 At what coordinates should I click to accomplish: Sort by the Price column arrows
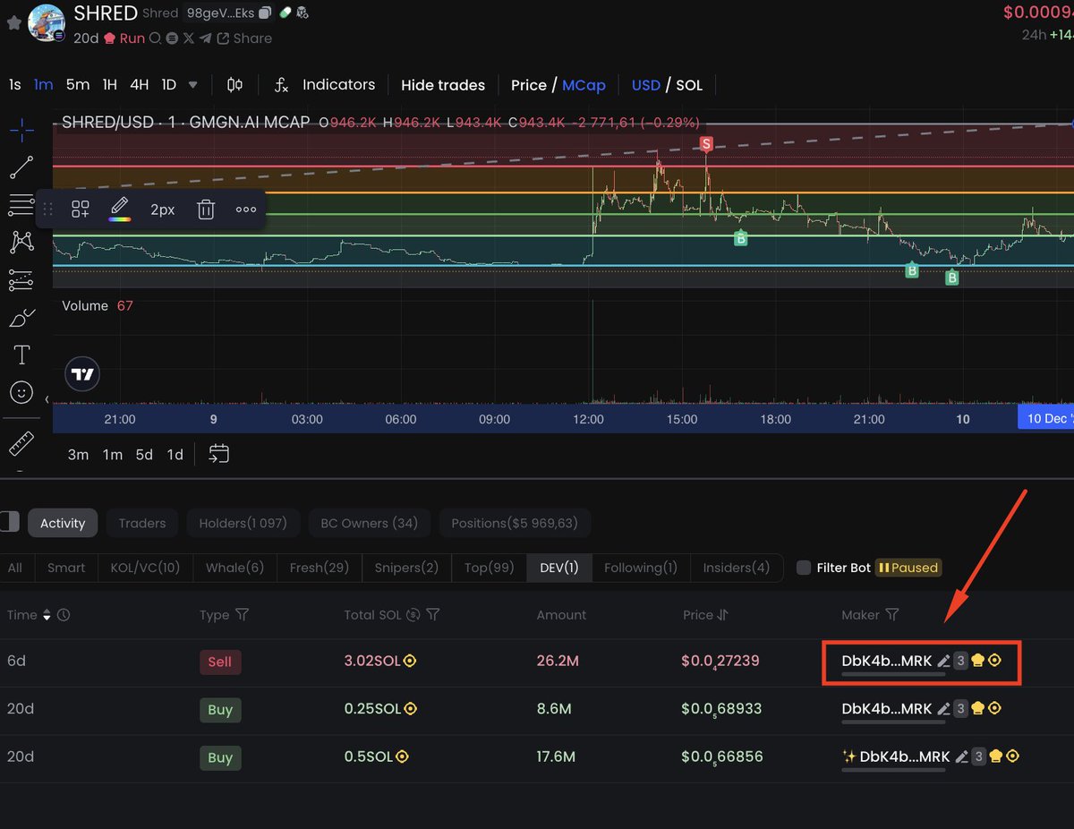(722, 615)
